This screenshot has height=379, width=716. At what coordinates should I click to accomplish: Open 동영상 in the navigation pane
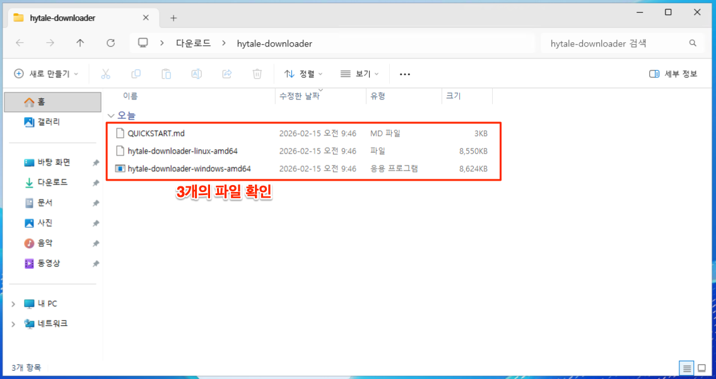pos(49,263)
